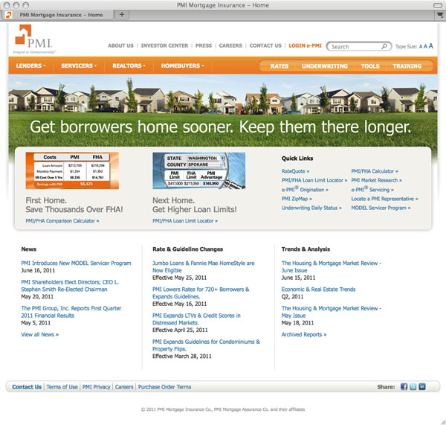446x425 pixels.
Task: Open the Press page
Action: tap(204, 45)
